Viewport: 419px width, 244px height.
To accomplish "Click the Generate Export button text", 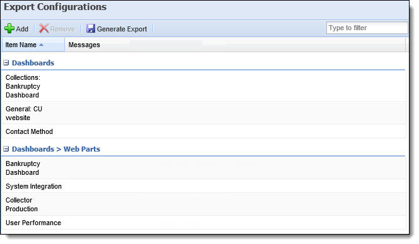I will pos(122,29).
